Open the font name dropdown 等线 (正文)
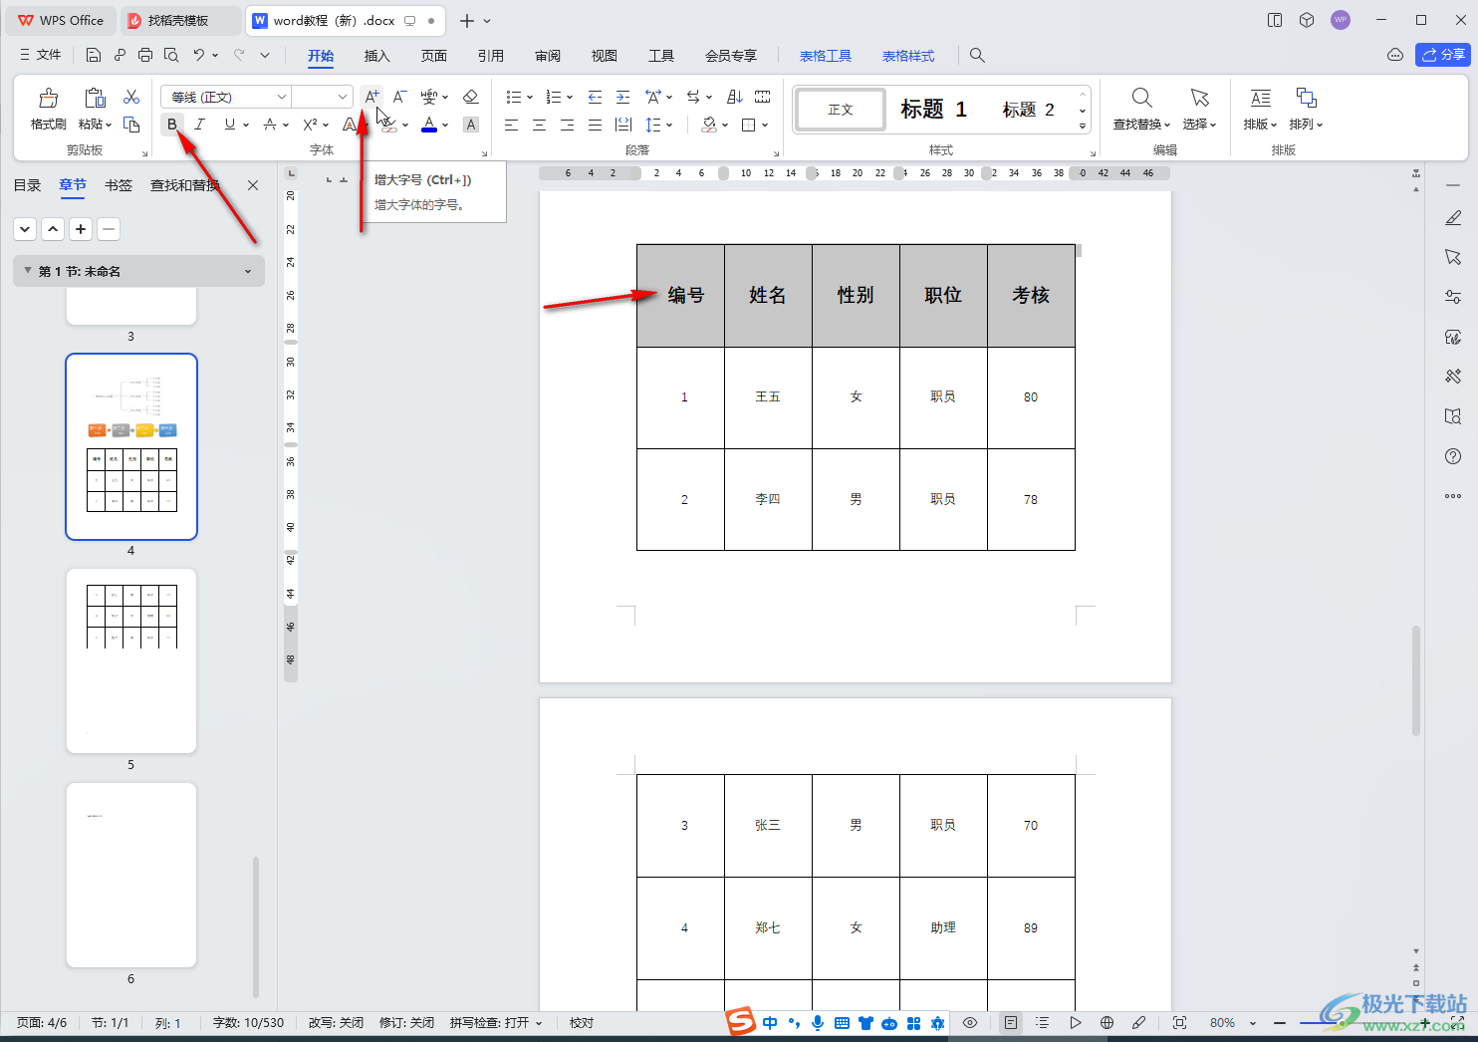 (x=283, y=97)
